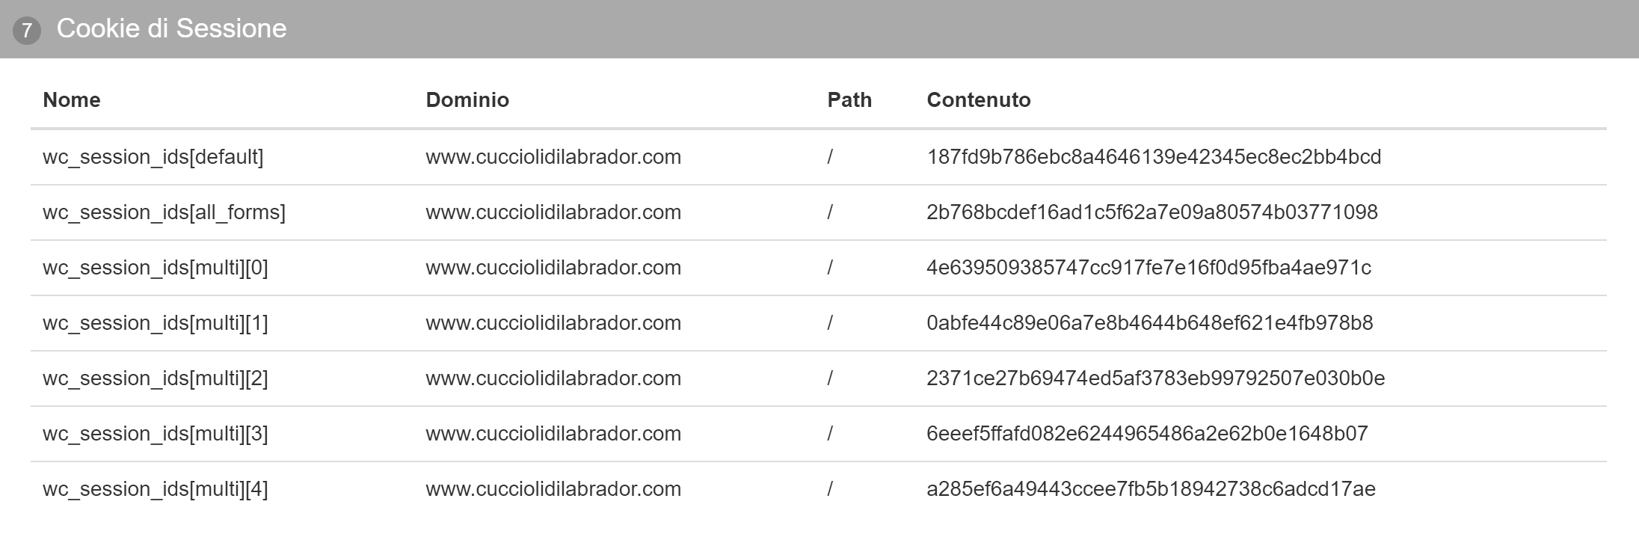The image size is (1639, 540).
Task: Click the domain in the default cookie row
Action: (x=553, y=157)
